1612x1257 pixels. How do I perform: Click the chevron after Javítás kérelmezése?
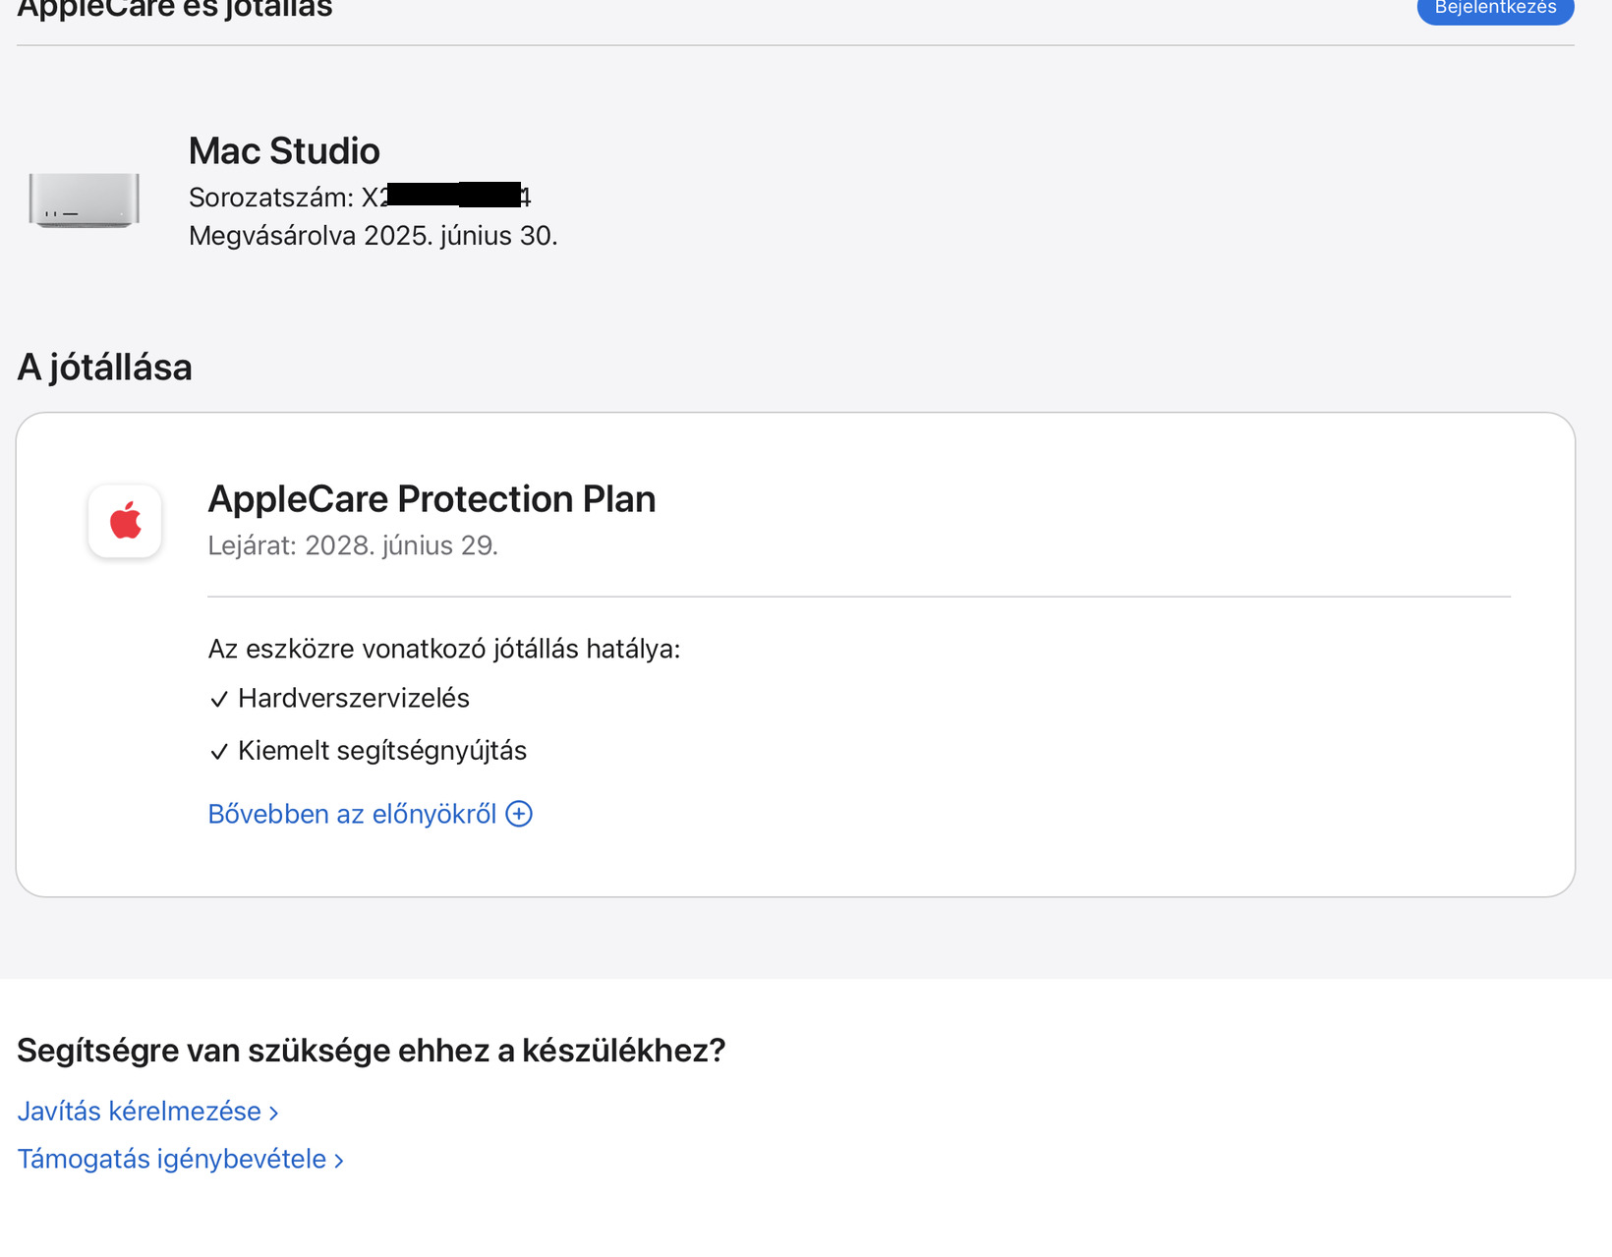[x=274, y=1113]
